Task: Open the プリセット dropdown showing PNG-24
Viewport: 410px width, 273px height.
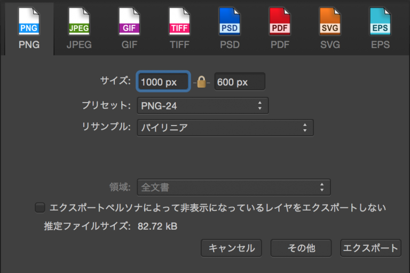Action: click(203, 106)
